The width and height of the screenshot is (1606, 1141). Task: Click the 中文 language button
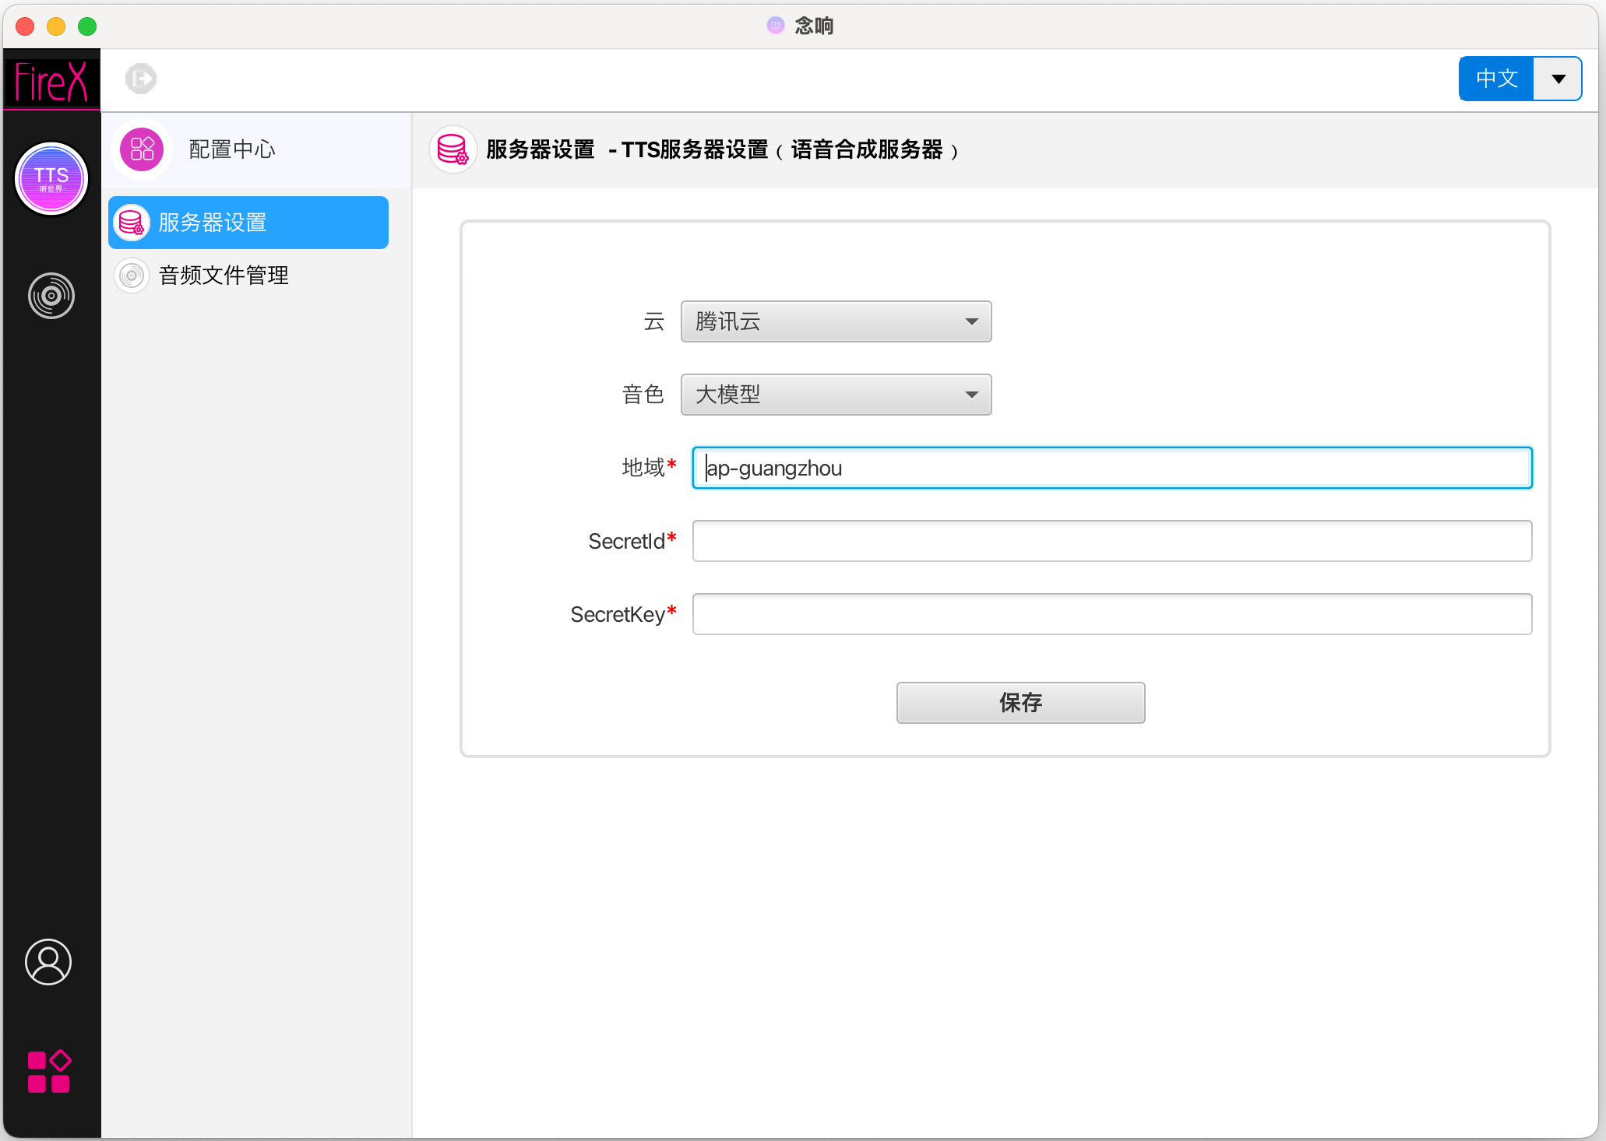[x=1495, y=78]
